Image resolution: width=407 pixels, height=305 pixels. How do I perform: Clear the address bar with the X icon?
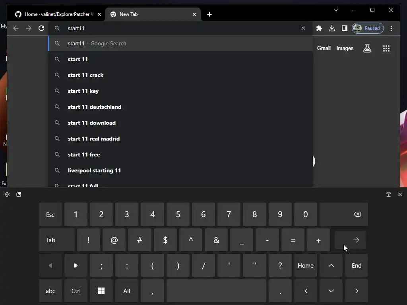coord(303,28)
